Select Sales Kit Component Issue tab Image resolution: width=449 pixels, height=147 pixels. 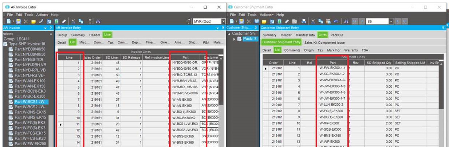(x=324, y=42)
